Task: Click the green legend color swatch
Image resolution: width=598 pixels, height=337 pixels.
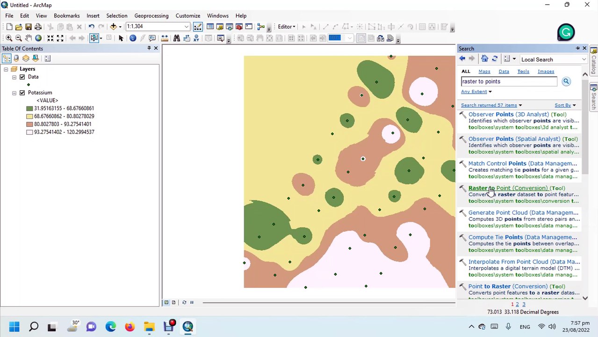Action: (x=29, y=109)
